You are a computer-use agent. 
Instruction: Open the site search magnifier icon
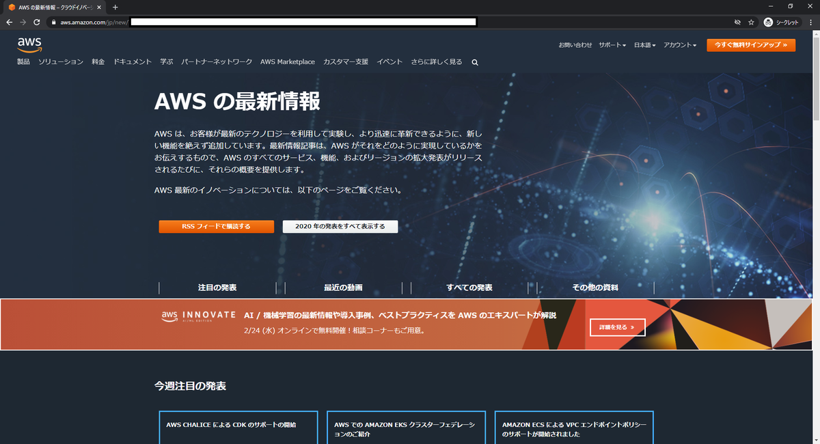pyautogui.click(x=475, y=62)
